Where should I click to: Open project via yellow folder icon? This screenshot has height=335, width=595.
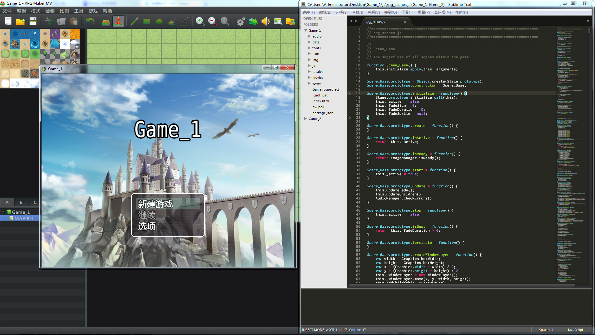point(20,21)
